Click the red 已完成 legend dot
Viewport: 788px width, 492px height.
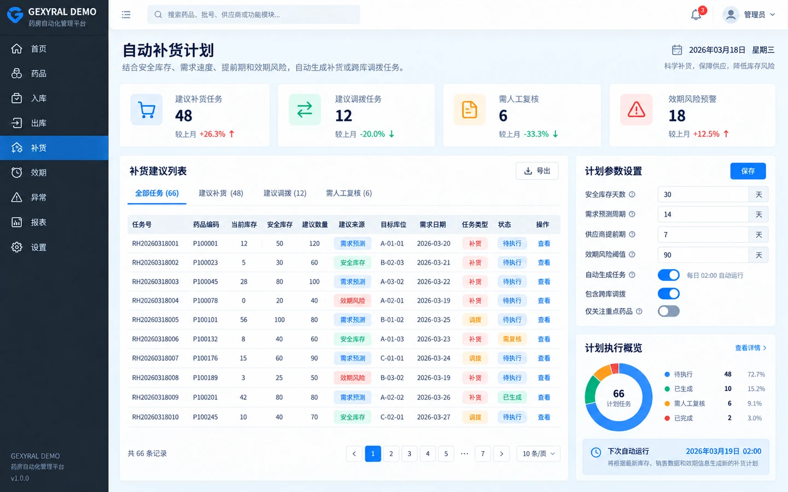tap(667, 418)
